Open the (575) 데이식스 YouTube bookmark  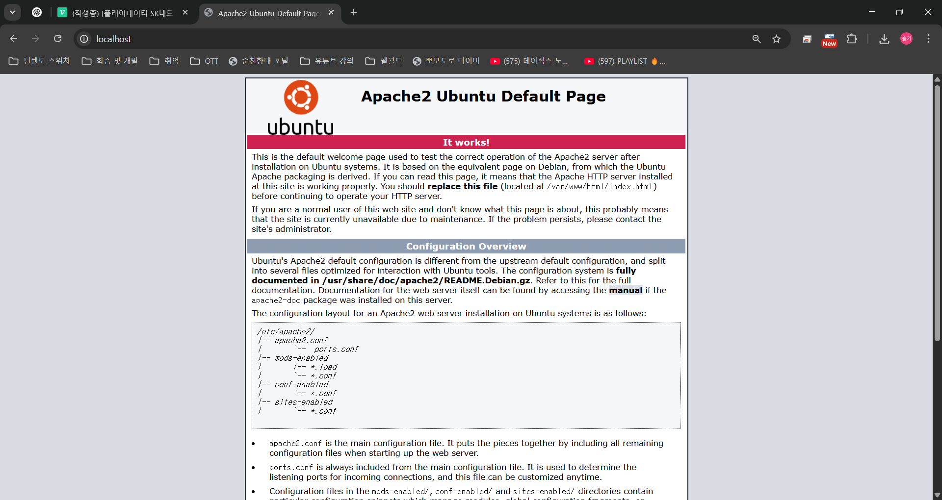(x=529, y=61)
